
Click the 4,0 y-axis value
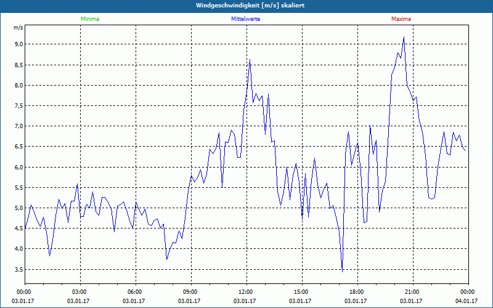coord(19,249)
